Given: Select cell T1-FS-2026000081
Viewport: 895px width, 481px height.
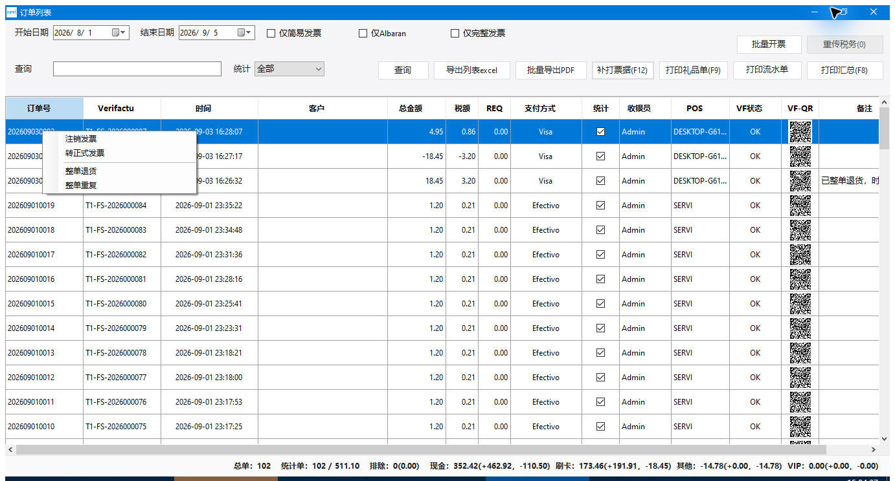Looking at the screenshot, I should [122, 279].
